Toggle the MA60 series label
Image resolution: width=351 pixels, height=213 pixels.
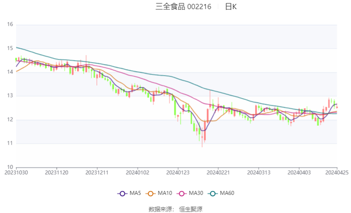tap(227, 193)
